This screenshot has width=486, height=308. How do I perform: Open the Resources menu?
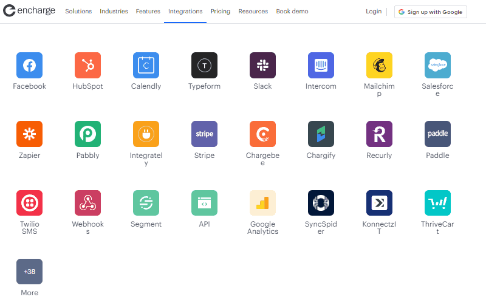[x=253, y=12]
